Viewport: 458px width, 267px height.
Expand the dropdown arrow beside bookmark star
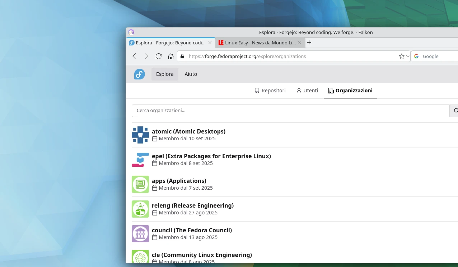[x=408, y=56]
